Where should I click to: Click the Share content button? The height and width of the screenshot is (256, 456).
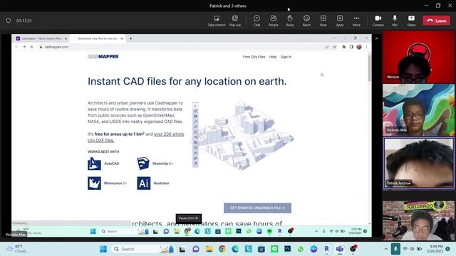click(x=411, y=21)
